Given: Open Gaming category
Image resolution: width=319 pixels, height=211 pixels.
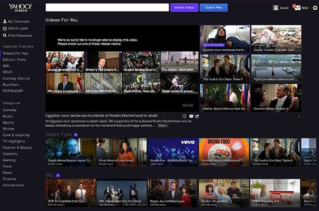Looking at the screenshot, I should point(9,160).
